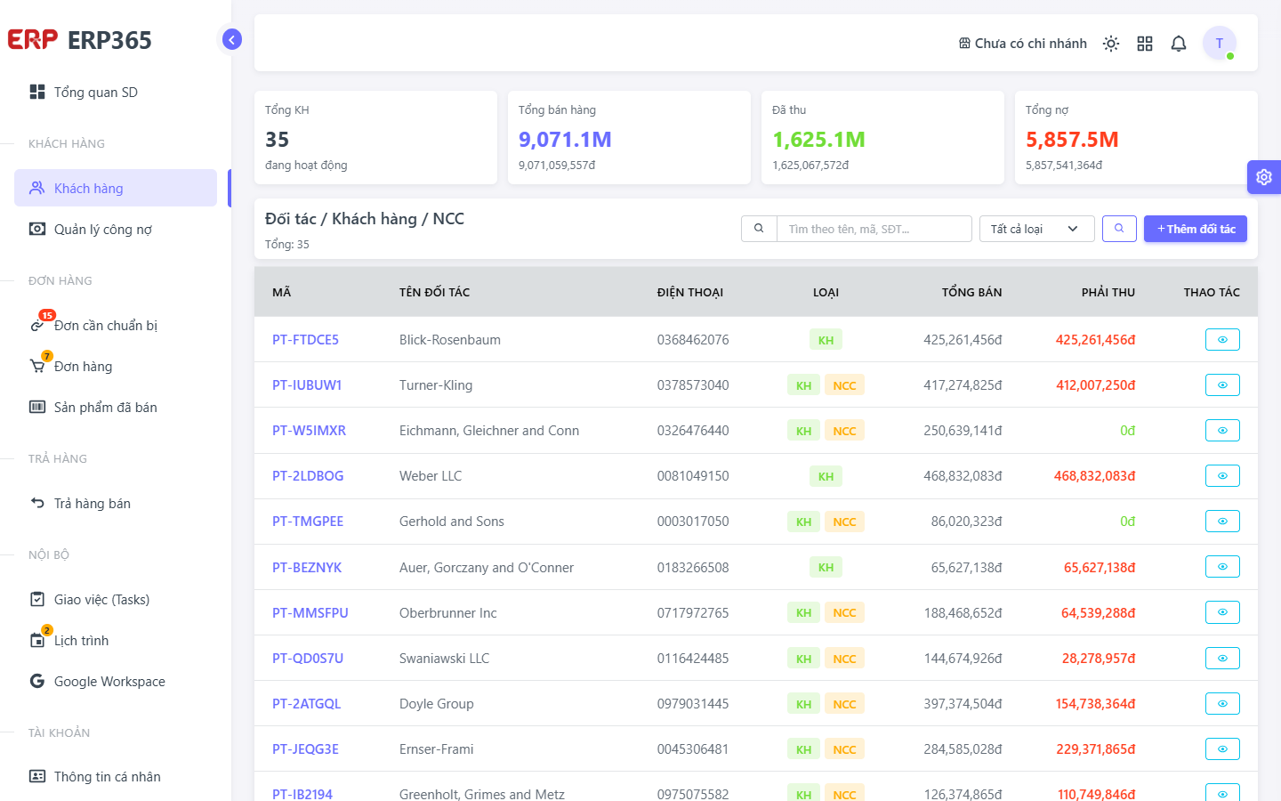The image size is (1281, 801).
Task: Open the Chưa có chi nhánh branch selector
Action: pyautogui.click(x=1022, y=44)
